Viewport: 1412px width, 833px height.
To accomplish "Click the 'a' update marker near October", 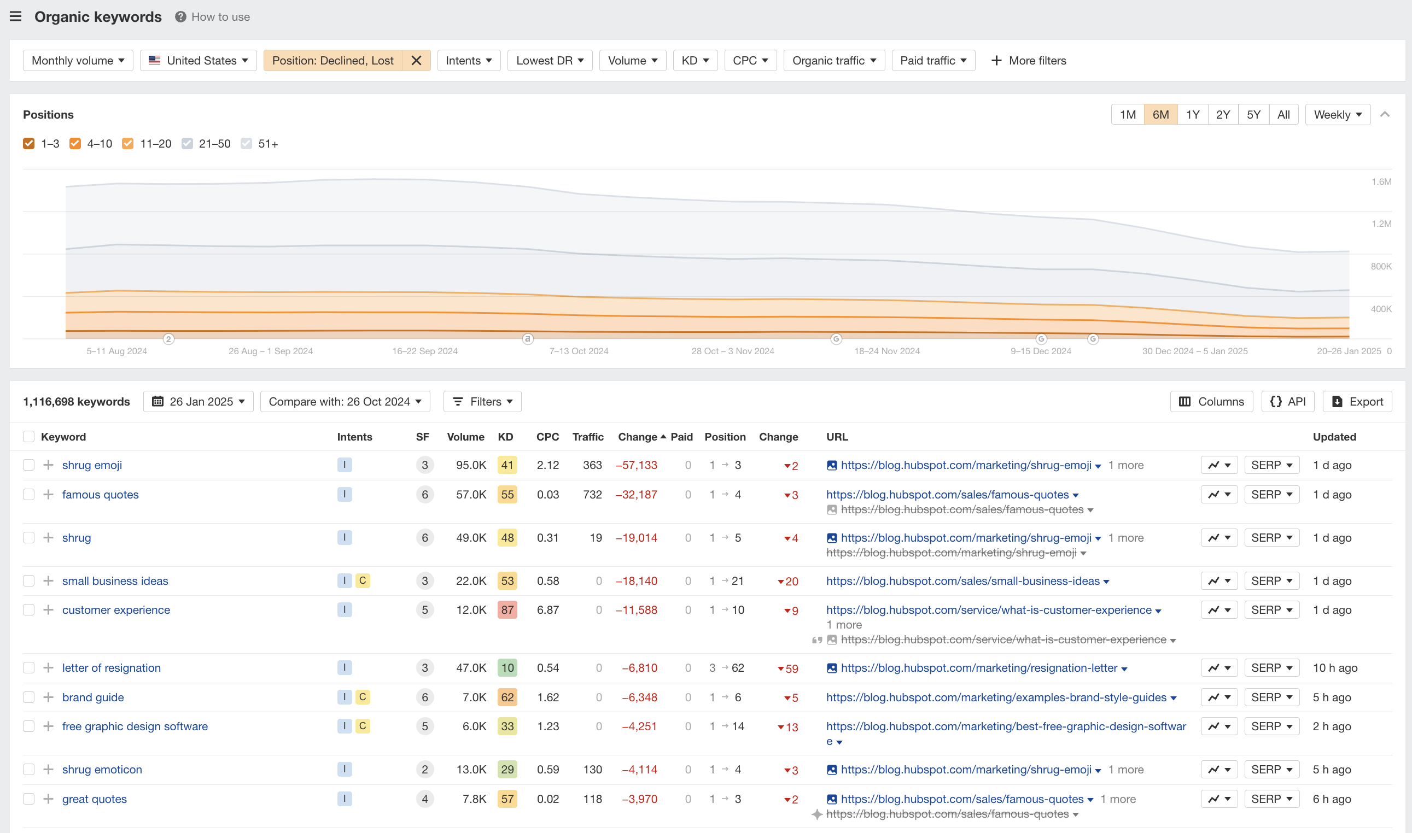I will point(527,339).
